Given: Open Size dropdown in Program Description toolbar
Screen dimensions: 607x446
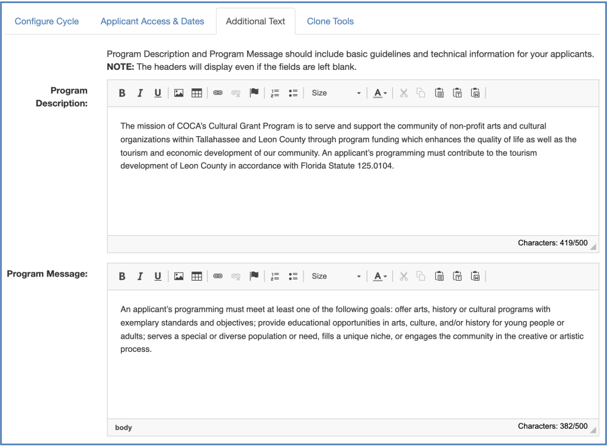Looking at the screenshot, I should click(x=336, y=93).
